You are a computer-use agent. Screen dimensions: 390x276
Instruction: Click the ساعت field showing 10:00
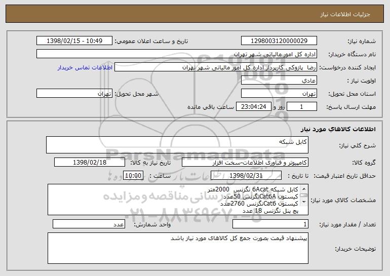[133, 176]
